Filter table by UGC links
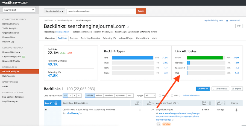246x126 pixels. [130, 95]
